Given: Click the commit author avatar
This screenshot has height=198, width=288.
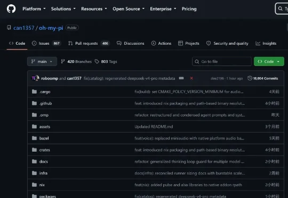Looking at the screenshot, I should tap(35, 78).
